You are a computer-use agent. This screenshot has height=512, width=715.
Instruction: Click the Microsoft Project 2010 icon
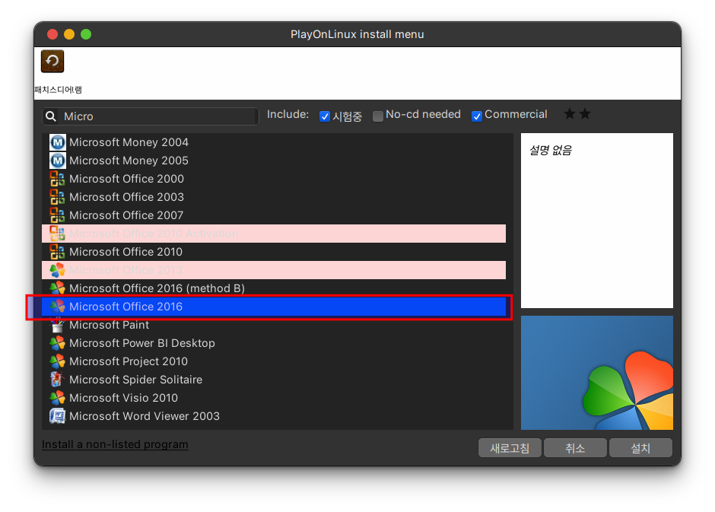58,361
